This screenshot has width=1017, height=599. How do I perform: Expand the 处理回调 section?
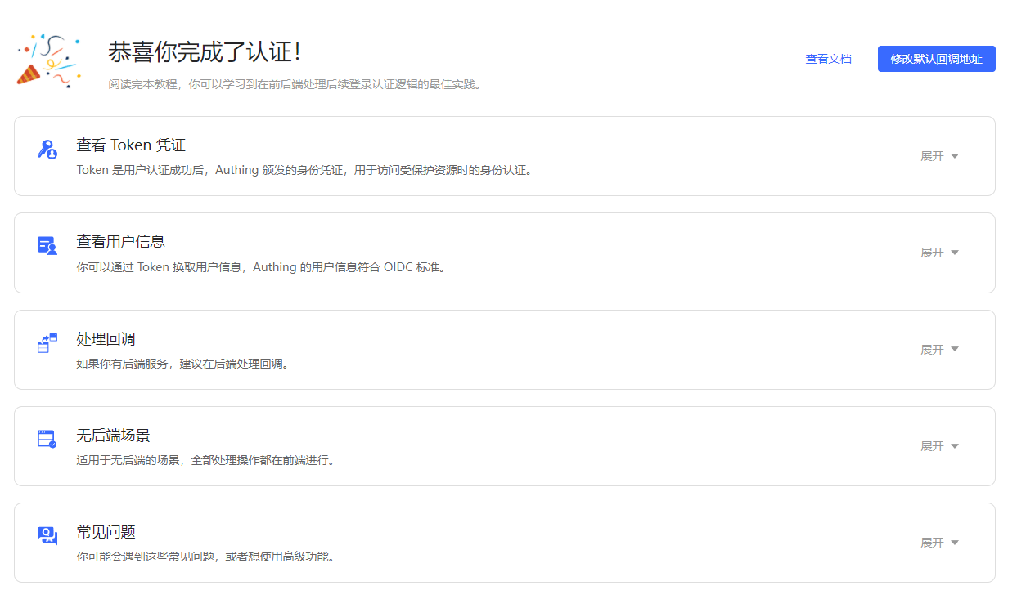(x=939, y=350)
